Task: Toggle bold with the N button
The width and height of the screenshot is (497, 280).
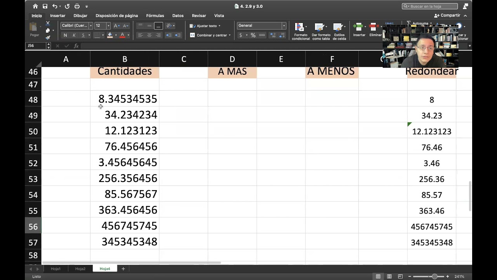Action: pos(65,35)
